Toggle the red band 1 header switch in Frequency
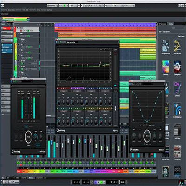This screenshot has height=186, width=186. click(64, 88)
